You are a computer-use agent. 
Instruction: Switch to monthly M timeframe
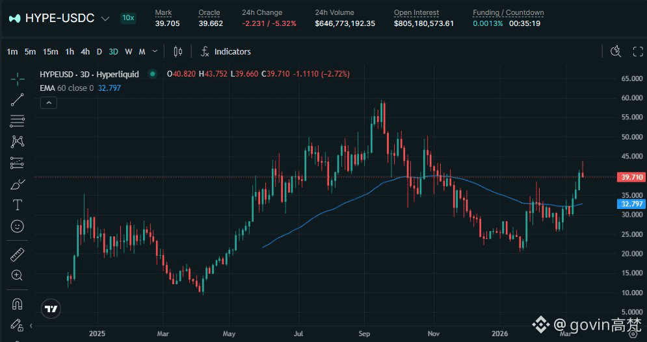[x=142, y=51]
